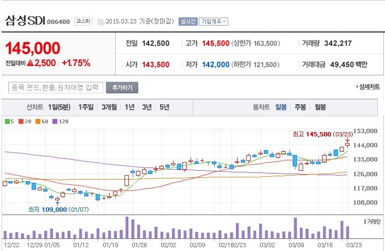Click the red 20-day moving average swatch
Image resolution: width=385 pixels, height=251 pixels.
[21, 122]
